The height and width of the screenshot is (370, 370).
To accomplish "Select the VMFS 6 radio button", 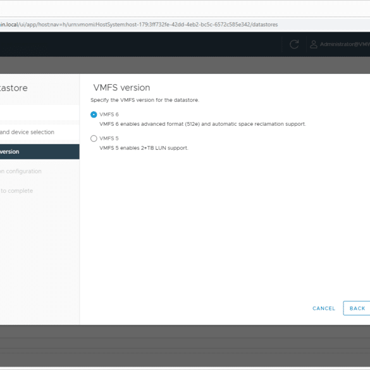I will pos(94,114).
